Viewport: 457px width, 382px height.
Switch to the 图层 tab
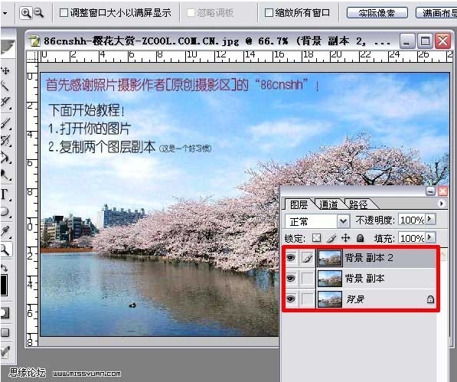point(299,204)
